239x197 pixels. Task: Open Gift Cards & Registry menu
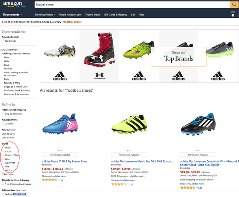pos(116,15)
